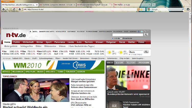Bookmark page with the star icon
Viewport: 192px width, 108px height.
click(x=141, y=9)
